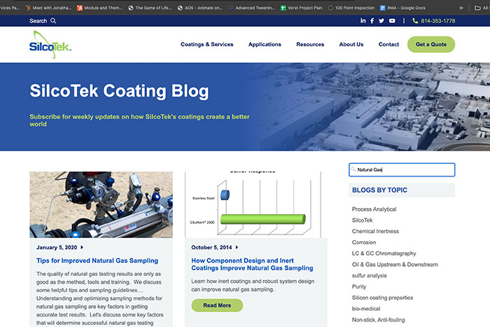
Task: Select sulfur analysis topic
Action: click(369, 275)
